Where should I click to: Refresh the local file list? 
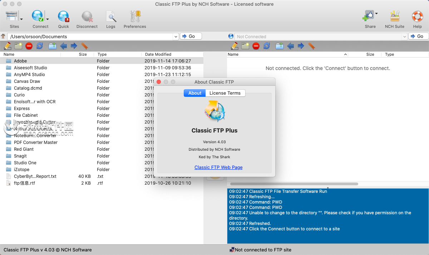(x=40, y=46)
